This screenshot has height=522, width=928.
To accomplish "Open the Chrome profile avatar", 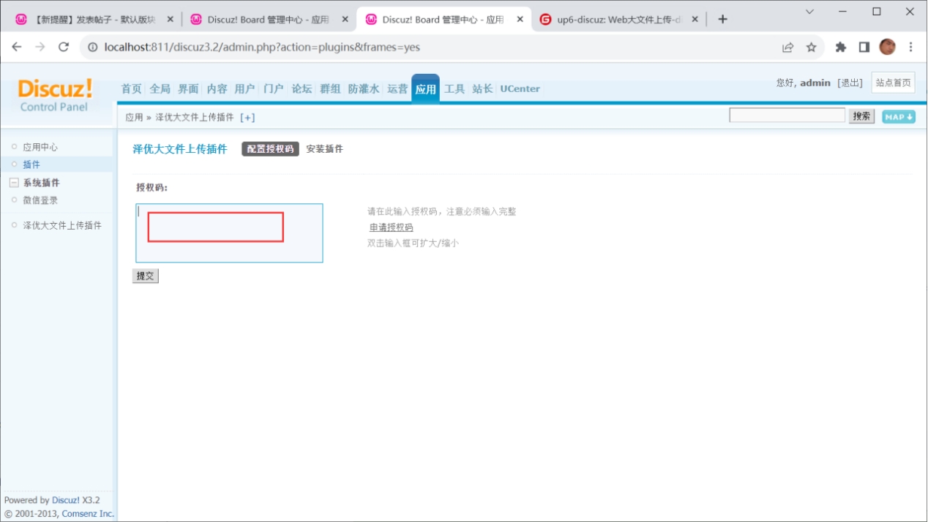I will point(887,47).
